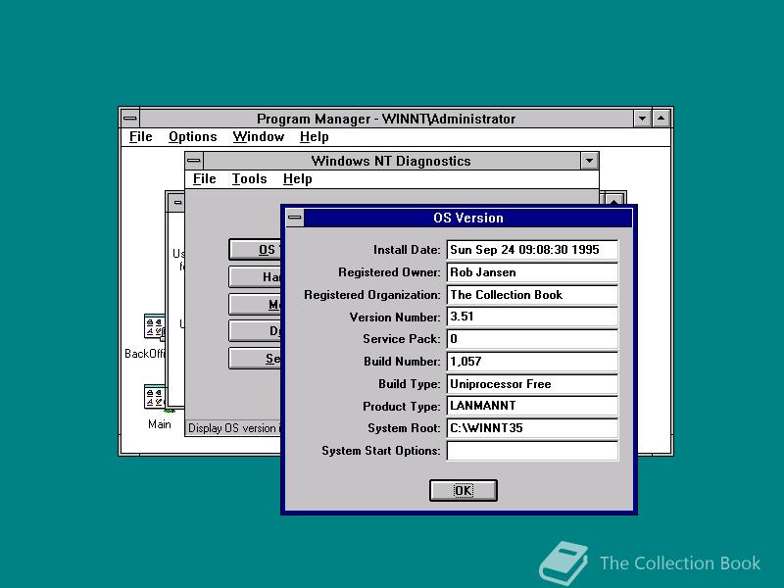This screenshot has width=784, height=588.
Task: Open the Program Manager File menu
Action: [140, 136]
